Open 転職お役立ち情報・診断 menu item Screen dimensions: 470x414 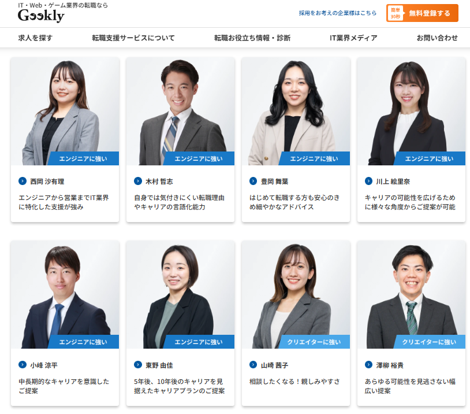coord(252,38)
